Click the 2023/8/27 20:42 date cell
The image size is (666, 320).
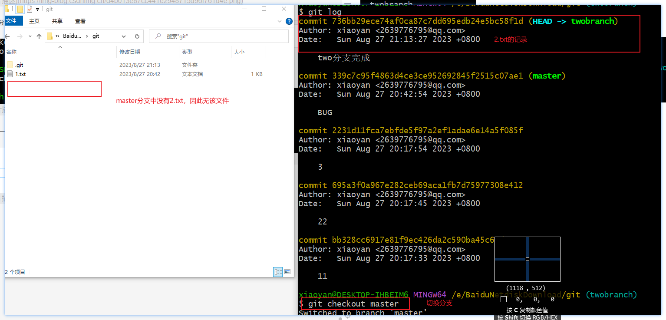pos(140,74)
